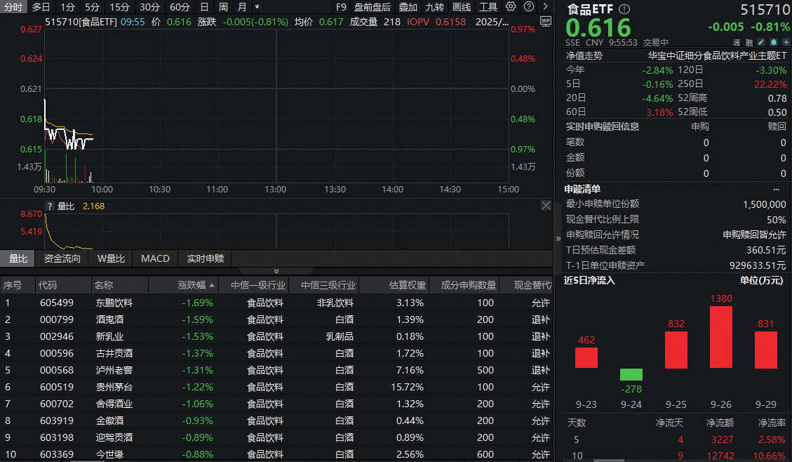
Task: Click the blue pencil edit icon
Action: point(761,42)
